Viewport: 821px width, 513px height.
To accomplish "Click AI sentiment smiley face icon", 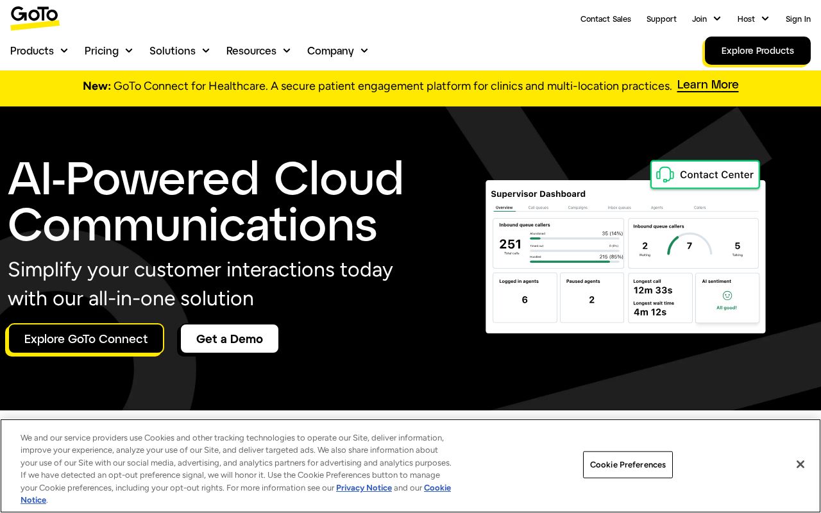I will click(727, 296).
